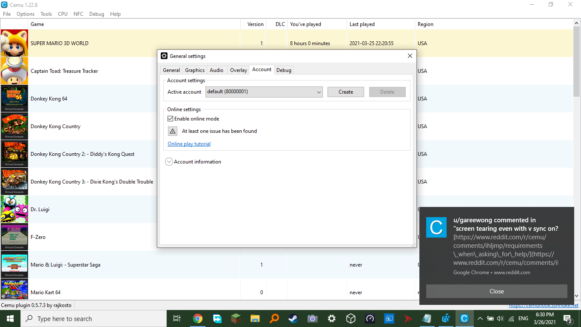This screenshot has width=581, height=327.
Task: Click the Create account button
Action: click(x=346, y=92)
